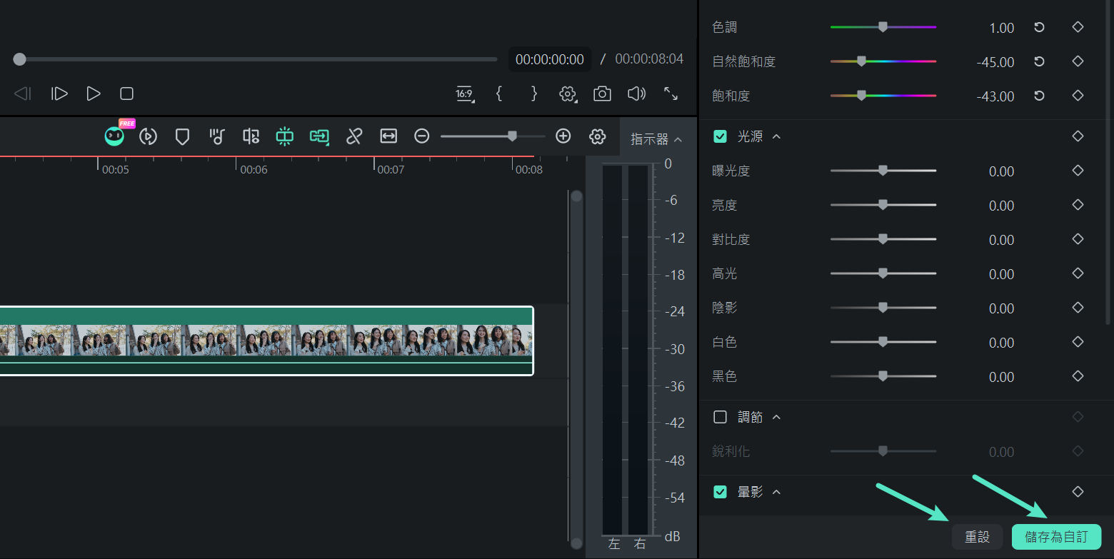
Task: Take a snapshot with the camera icon
Action: coord(602,94)
